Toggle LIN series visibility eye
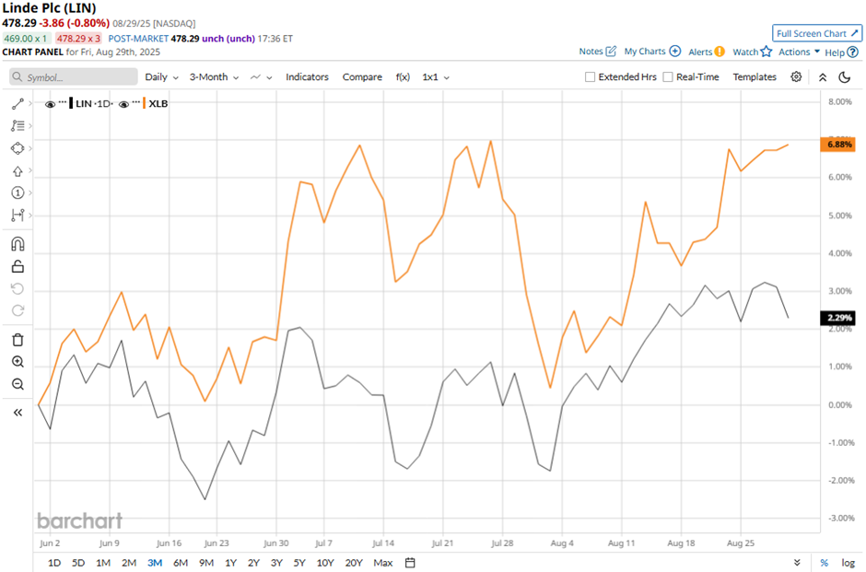 coord(50,104)
